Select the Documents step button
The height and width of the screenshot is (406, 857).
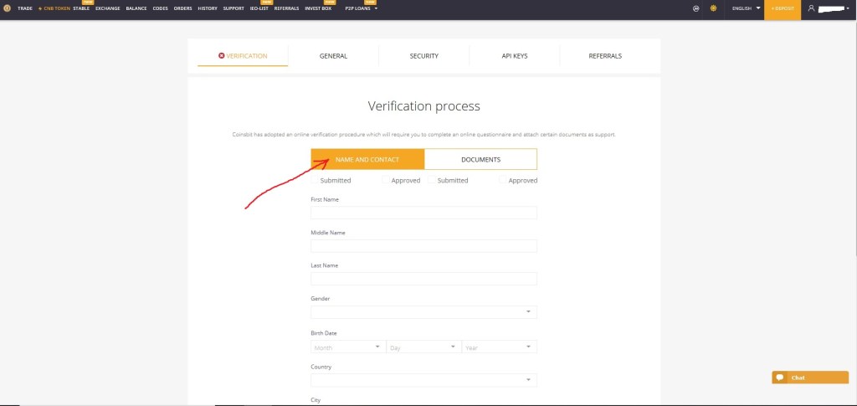point(480,159)
